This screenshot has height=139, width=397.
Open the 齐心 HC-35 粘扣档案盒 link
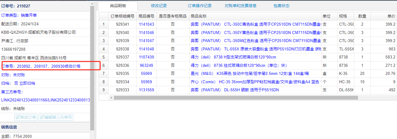255,82
